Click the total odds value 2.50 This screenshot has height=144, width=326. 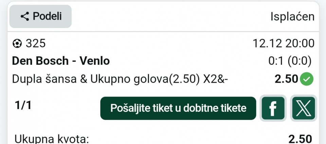pyautogui.click(x=300, y=139)
